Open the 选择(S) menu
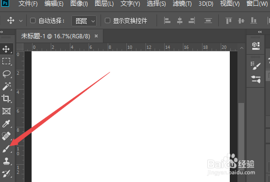The image size is (270, 182). (156, 4)
